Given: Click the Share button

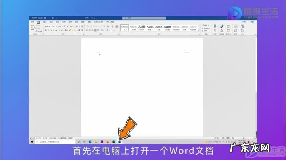Looking at the screenshot, I should pyautogui.click(x=244, y=22).
